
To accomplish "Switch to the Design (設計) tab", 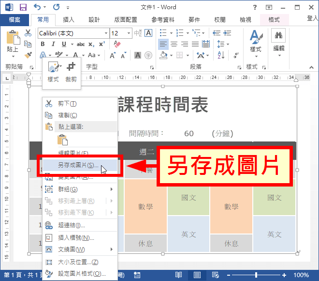I will [x=94, y=20].
